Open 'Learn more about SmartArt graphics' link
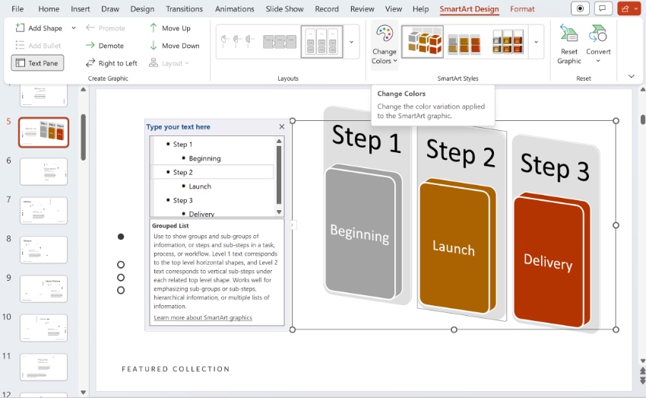This screenshot has width=646, height=398. (x=203, y=317)
